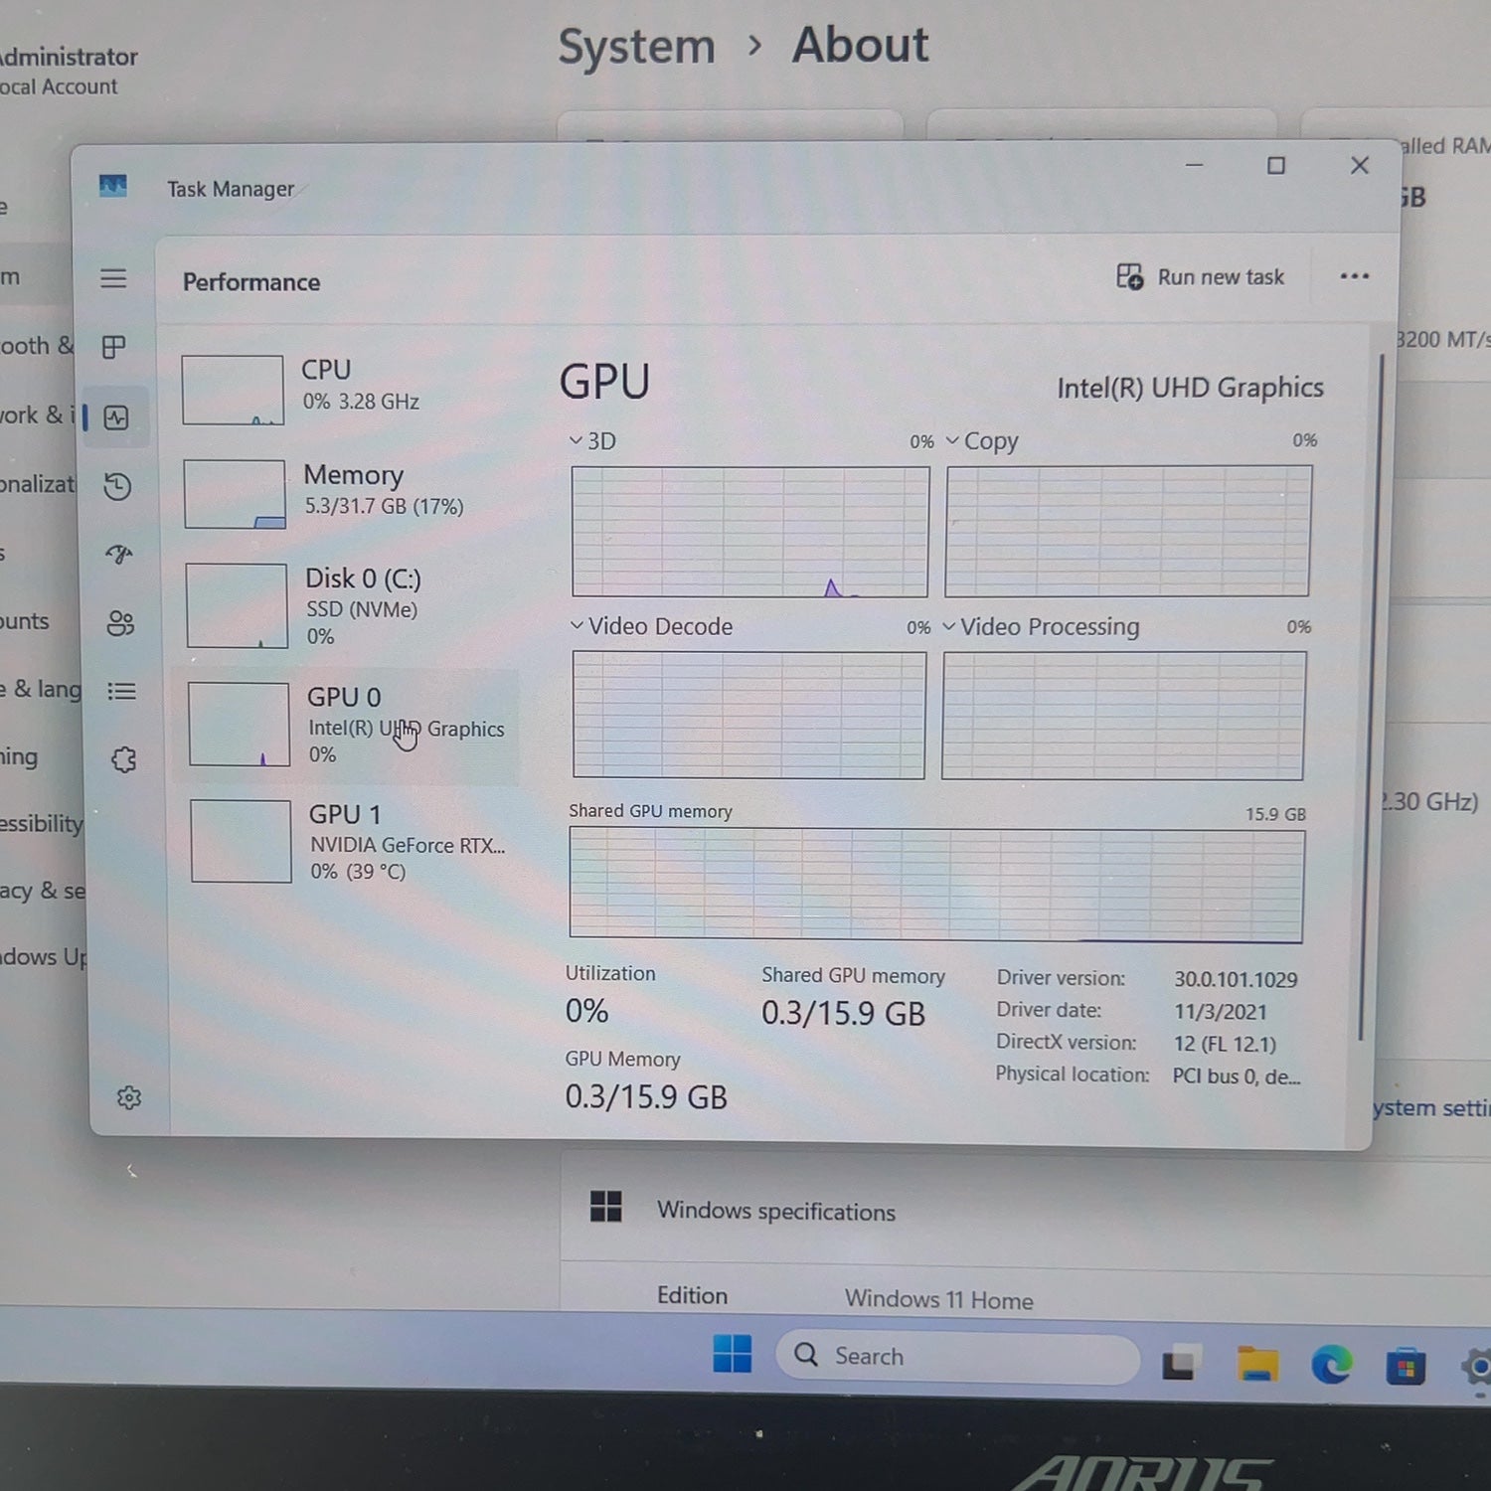Switch to the Processes page icon

[114, 347]
